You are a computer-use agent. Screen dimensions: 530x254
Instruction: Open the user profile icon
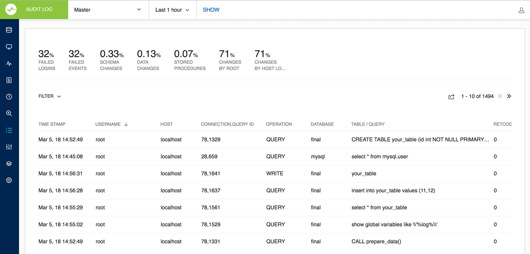click(521, 10)
